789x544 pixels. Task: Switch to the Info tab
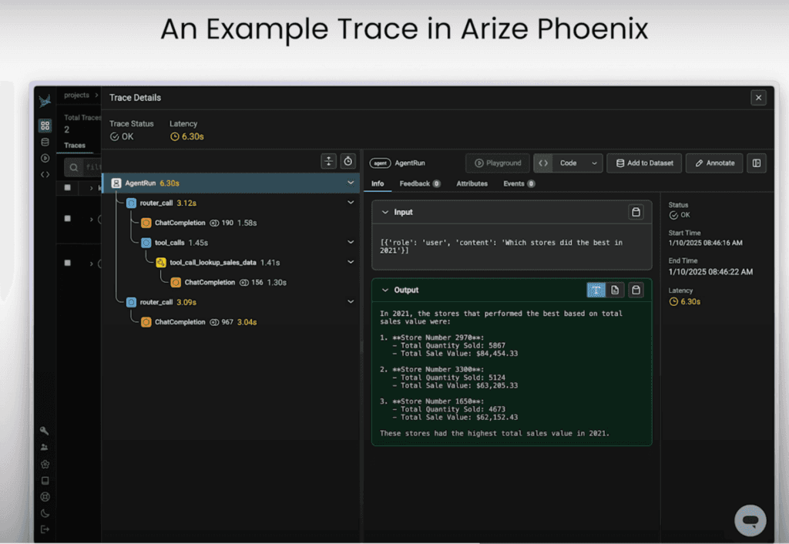pos(378,183)
